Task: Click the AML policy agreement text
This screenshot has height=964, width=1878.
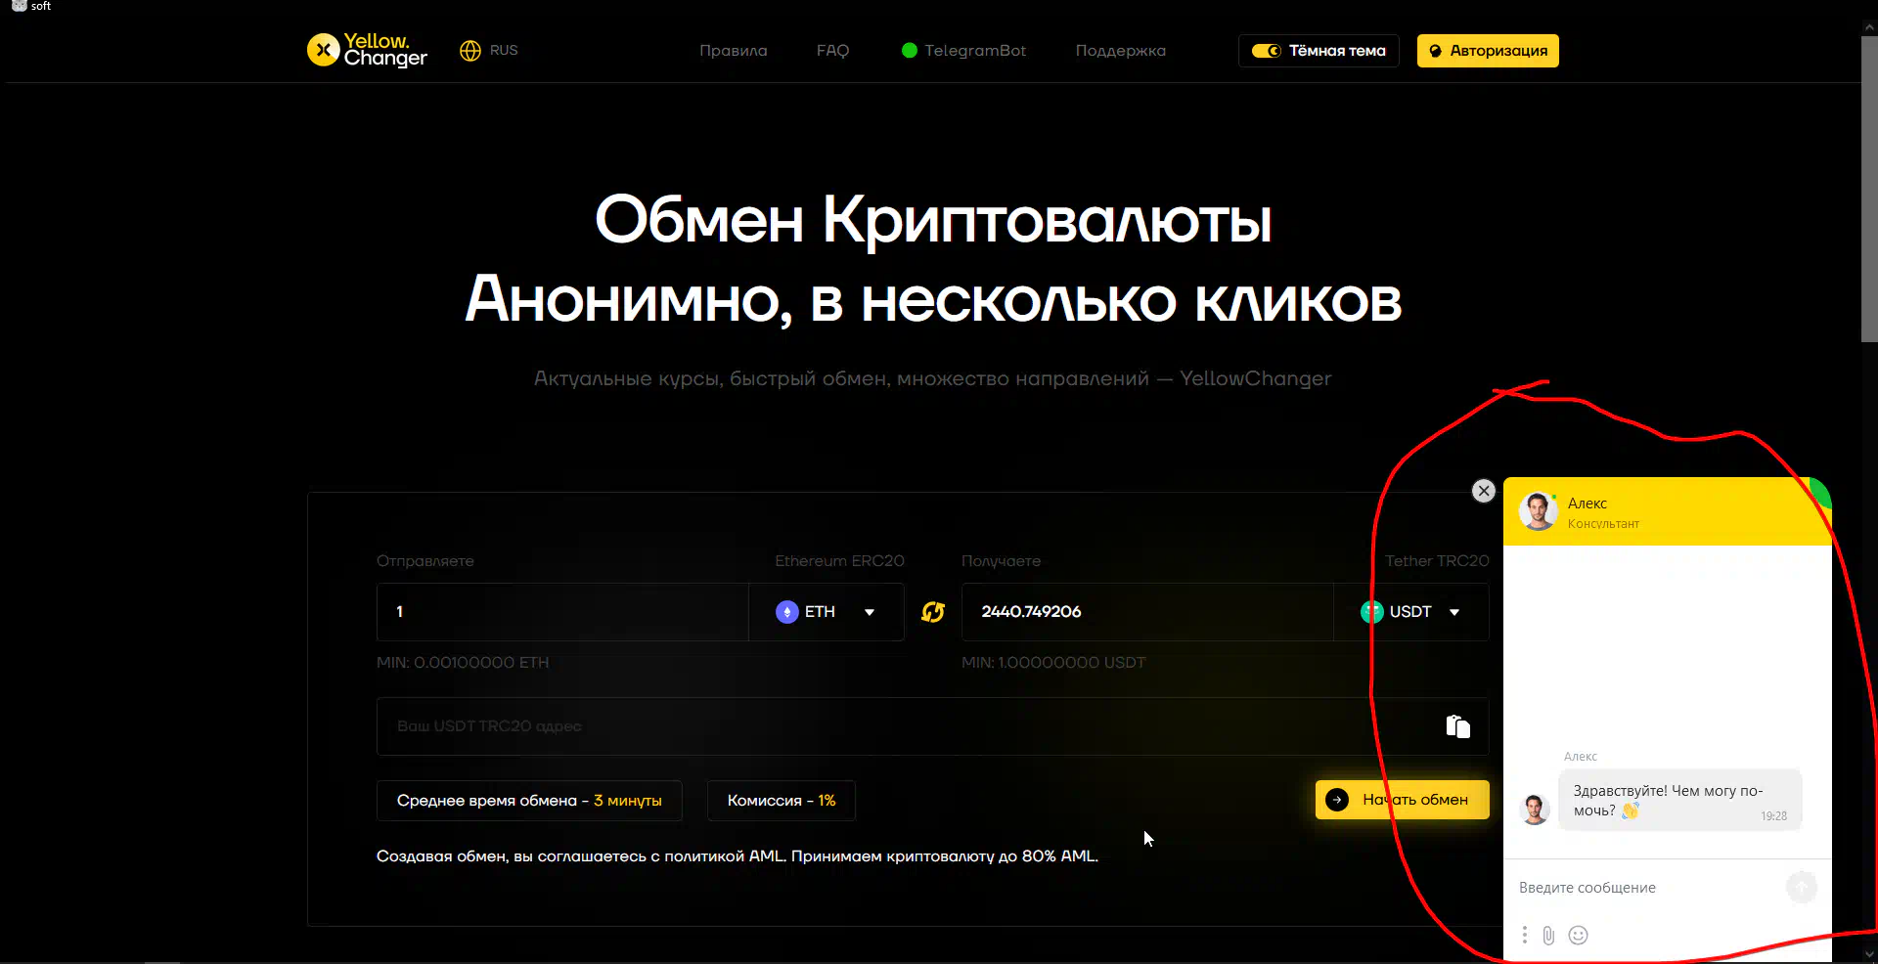Action: click(x=738, y=856)
